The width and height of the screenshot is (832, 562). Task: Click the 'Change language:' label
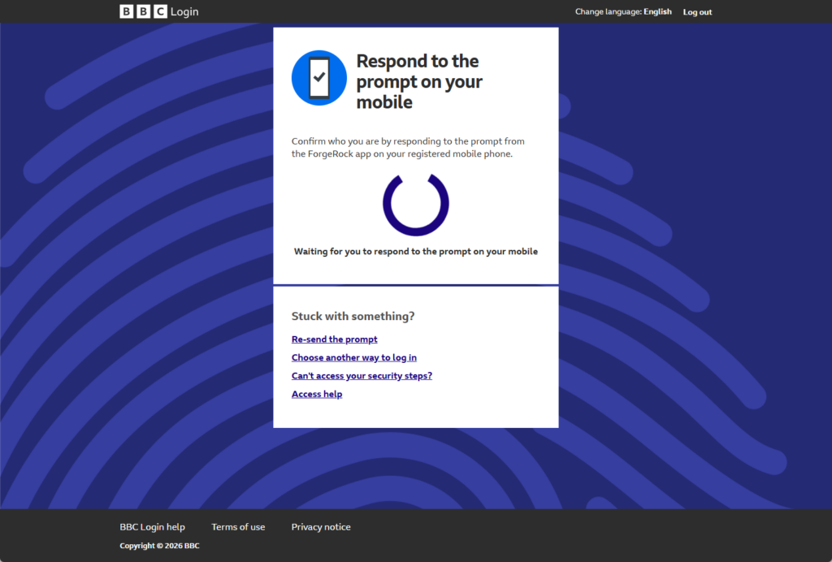608,12
